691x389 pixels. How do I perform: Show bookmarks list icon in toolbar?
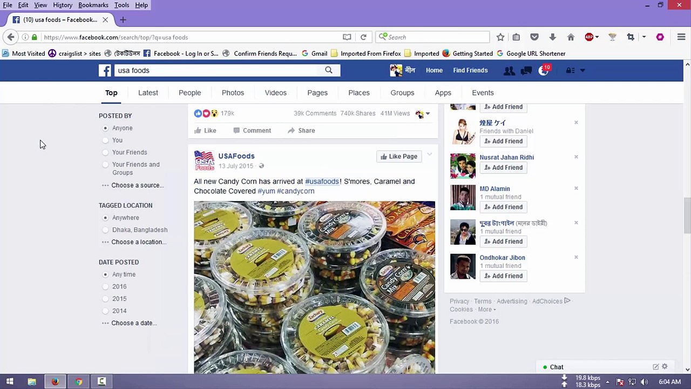click(x=516, y=37)
